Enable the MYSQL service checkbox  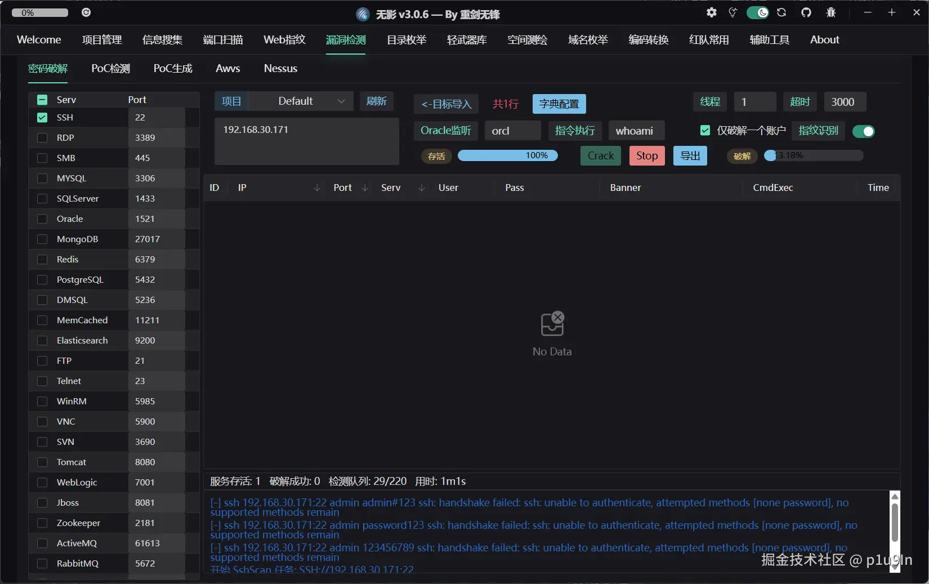[42, 179]
